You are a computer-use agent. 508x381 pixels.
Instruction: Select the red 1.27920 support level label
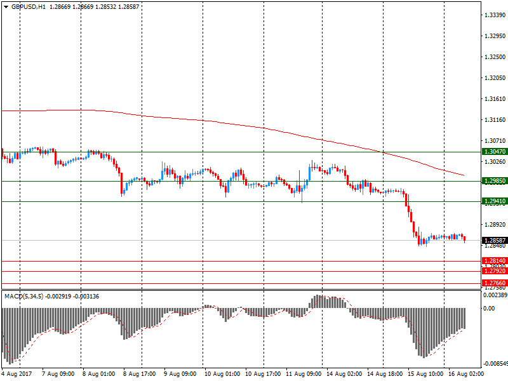pyautogui.click(x=495, y=271)
